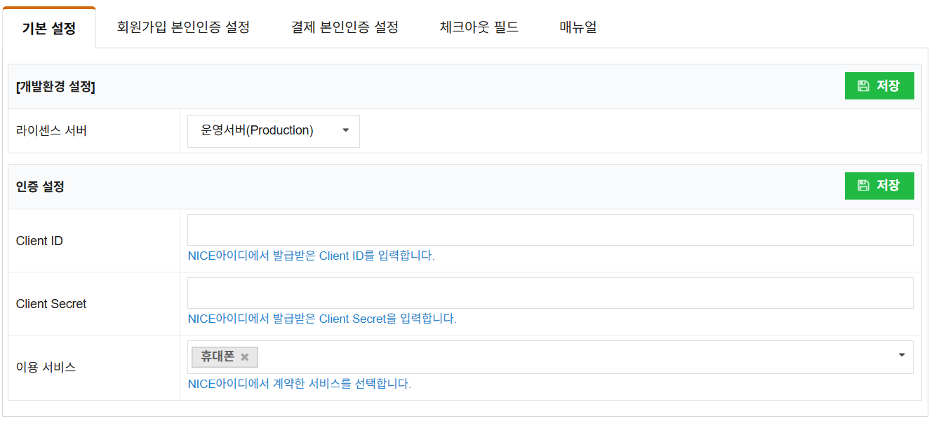Click the floppy disk icon in 인증 설정 header
This screenshot has height=423, width=934.
pyautogui.click(x=863, y=186)
